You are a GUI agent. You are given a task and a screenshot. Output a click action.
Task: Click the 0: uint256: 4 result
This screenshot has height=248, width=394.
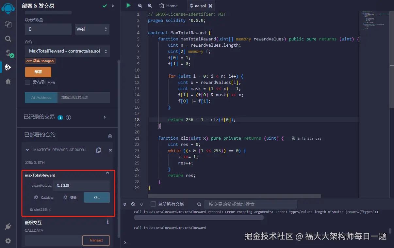(x=40, y=209)
